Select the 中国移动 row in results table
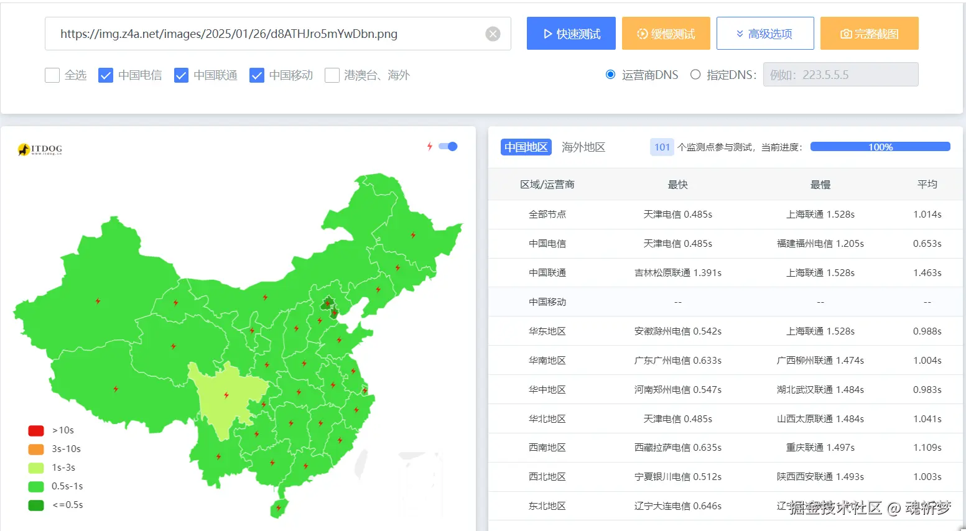Screen dimensions: 966x531 point(725,302)
